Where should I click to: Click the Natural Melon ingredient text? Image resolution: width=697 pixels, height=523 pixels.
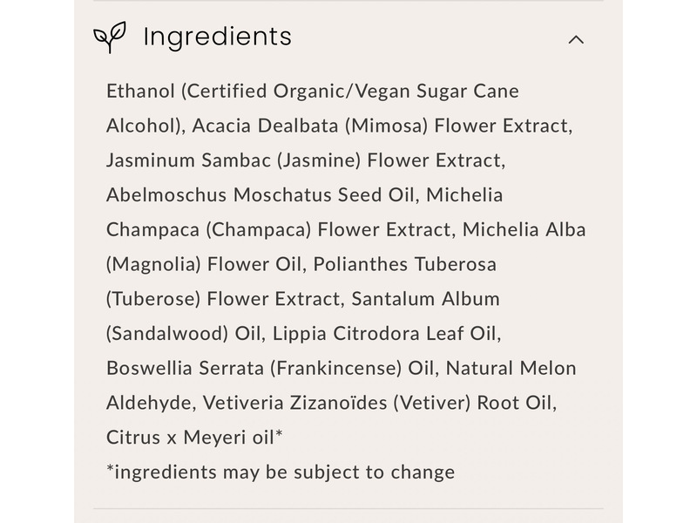511,369
